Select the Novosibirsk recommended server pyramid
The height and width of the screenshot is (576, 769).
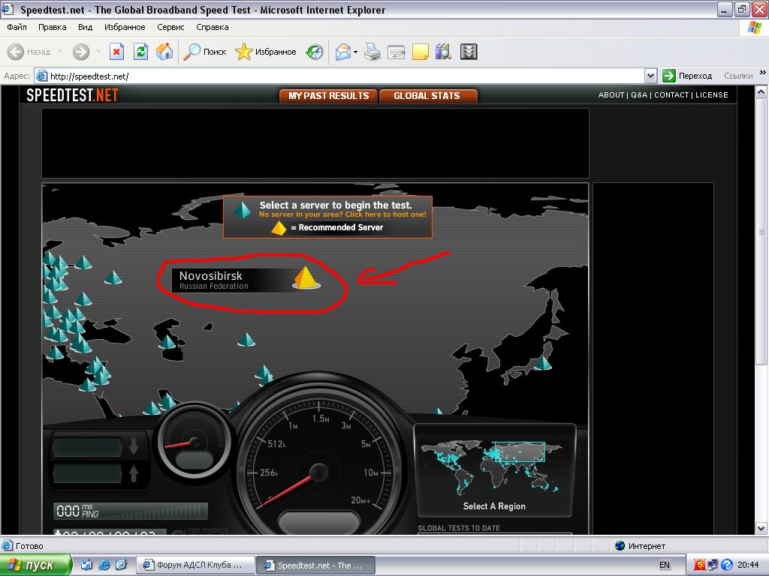[306, 278]
